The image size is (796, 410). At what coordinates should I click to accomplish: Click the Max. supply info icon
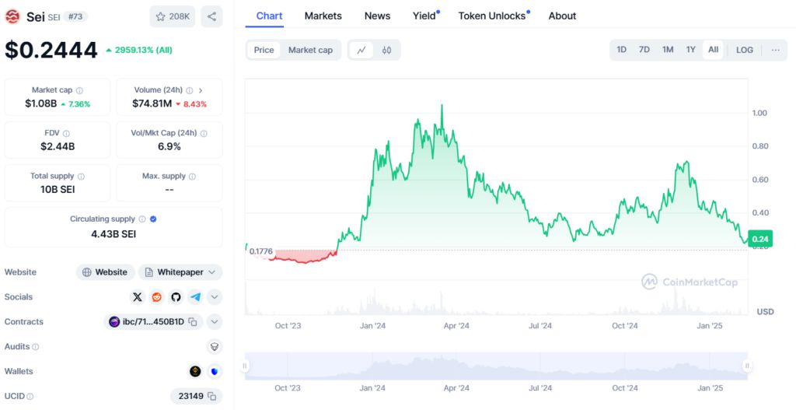192,177
